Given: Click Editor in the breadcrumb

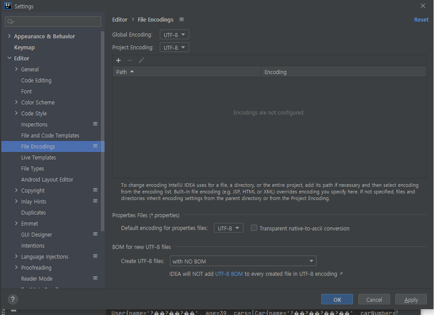Looking at the screenshot, I should coord(120,20).
